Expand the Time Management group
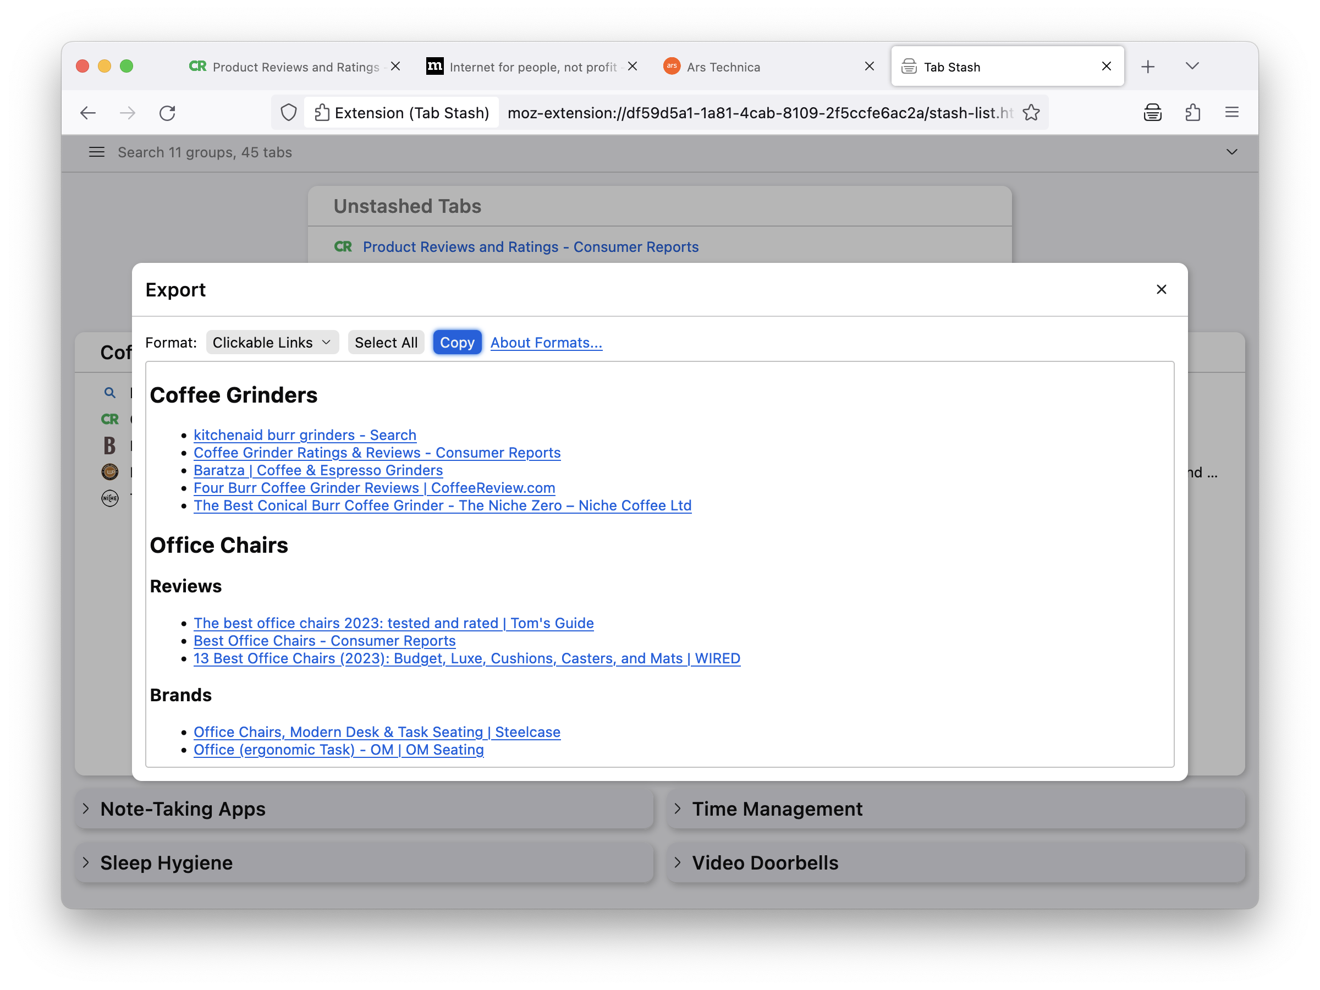The image size is (1320, 990). pyautogui.click(x=956, y=809)
